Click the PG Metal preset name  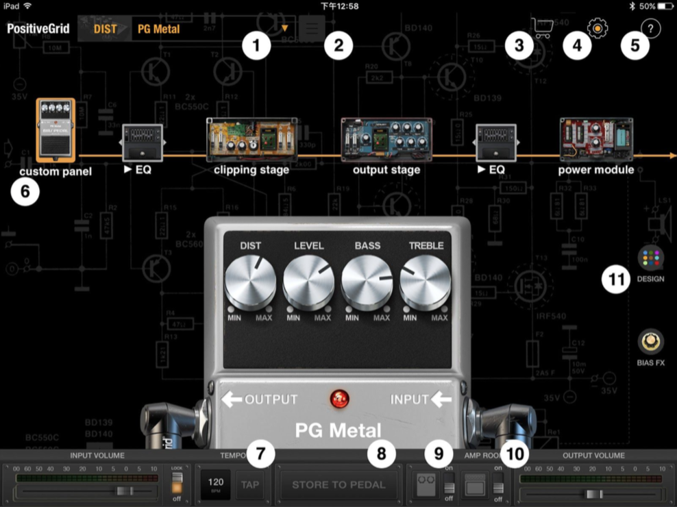(x=158, y=29)
